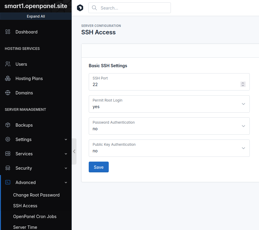This screenshot has width=259, height=230.
Task: Save the SSH settings
Action: point(99,167)
